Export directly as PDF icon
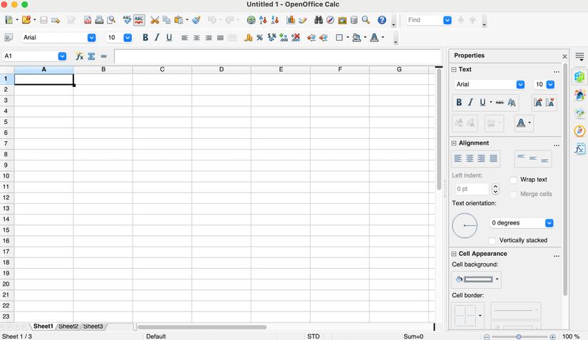The height and width of the screenshot is (340, 588). 88,20
